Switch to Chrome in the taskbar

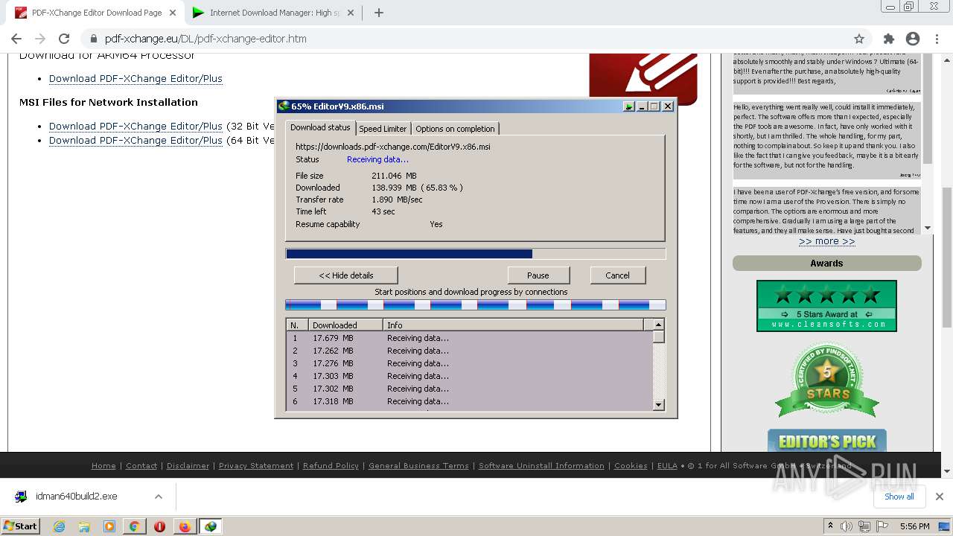pos(134,526)
